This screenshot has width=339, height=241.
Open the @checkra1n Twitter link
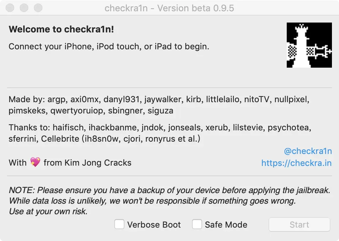[308, 151]
